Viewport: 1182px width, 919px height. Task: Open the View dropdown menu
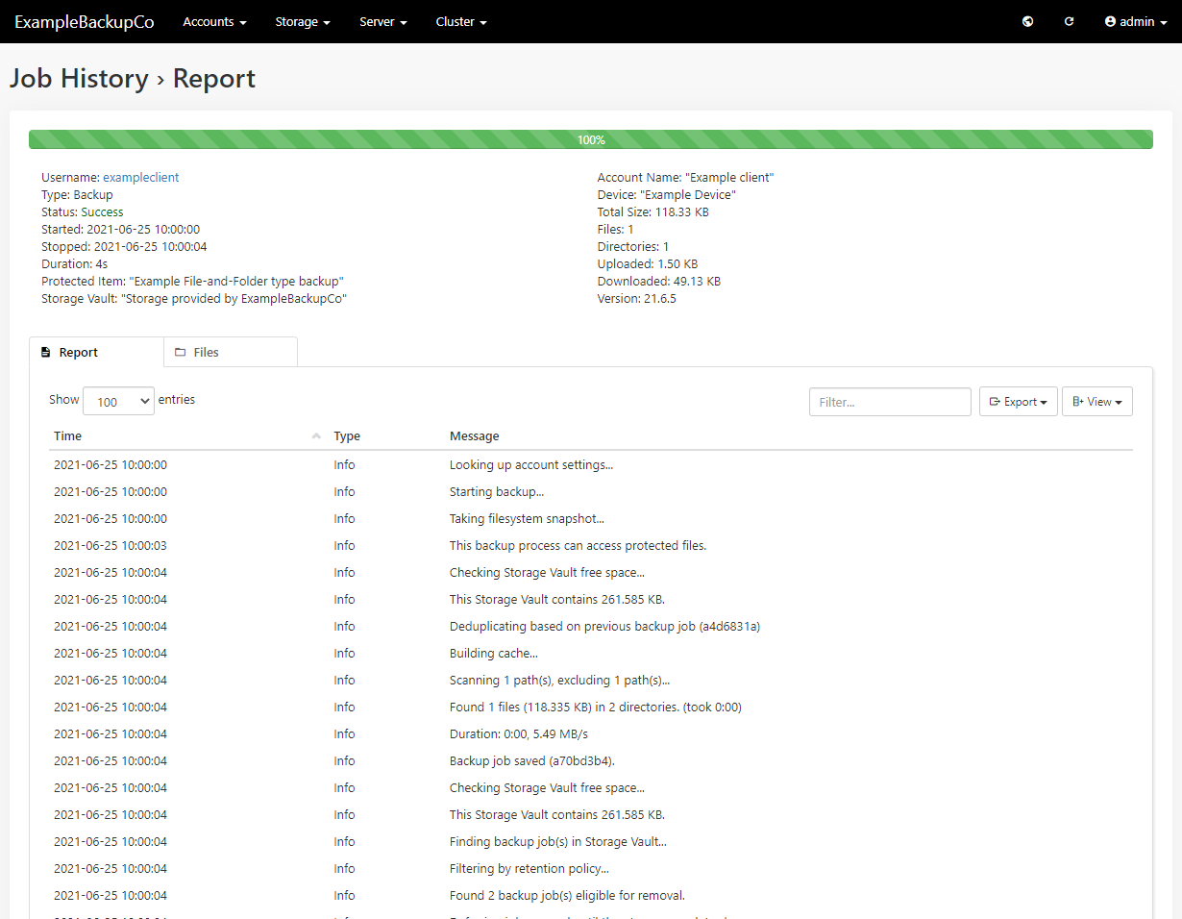pos(1096,401)
